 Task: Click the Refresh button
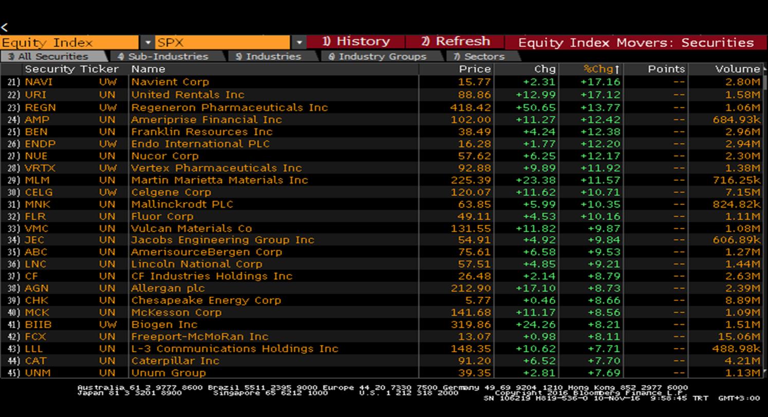coord(455,42)
